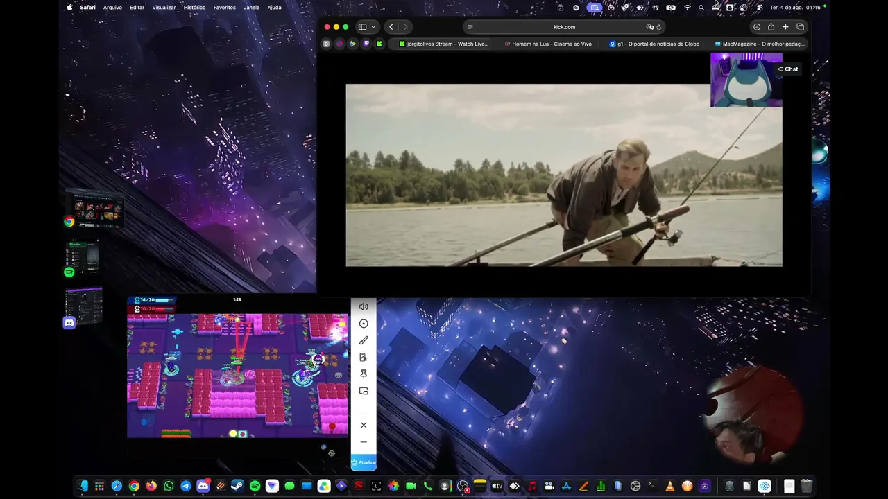Click the Kick video player
888x499 pixels.
pyautogui.click(x=564, y=175)
